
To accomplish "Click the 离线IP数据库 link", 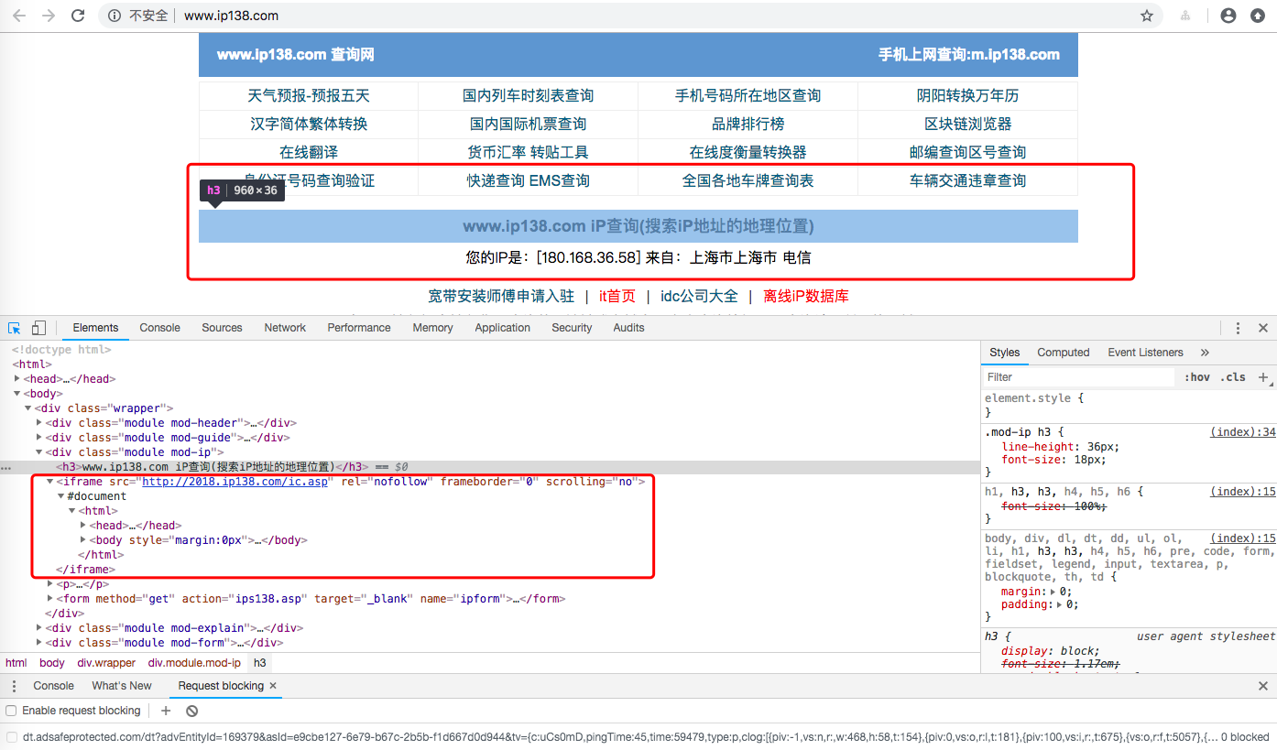I will click(x=806, y=296).
